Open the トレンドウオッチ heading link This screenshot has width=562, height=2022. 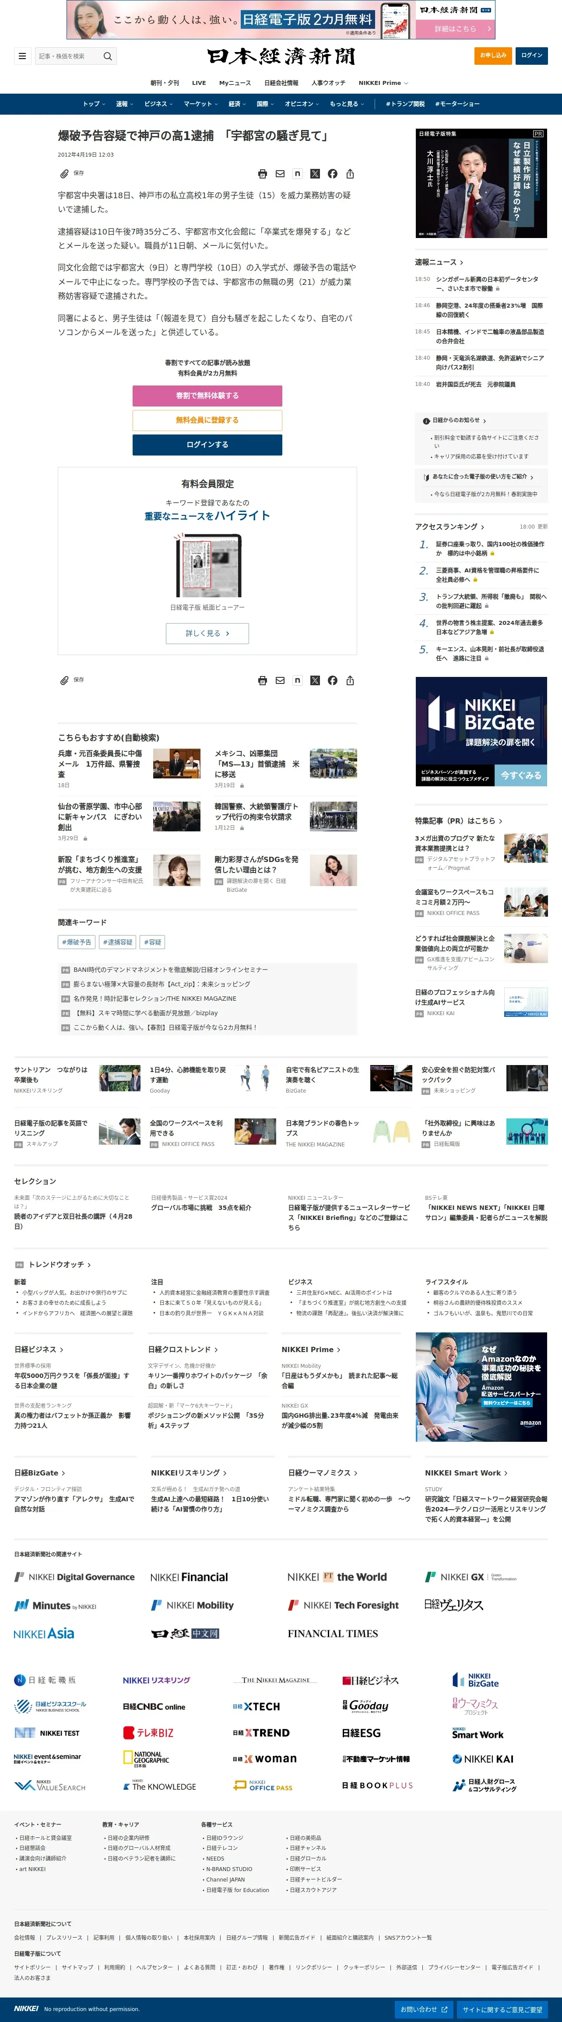coord(60,1265)
